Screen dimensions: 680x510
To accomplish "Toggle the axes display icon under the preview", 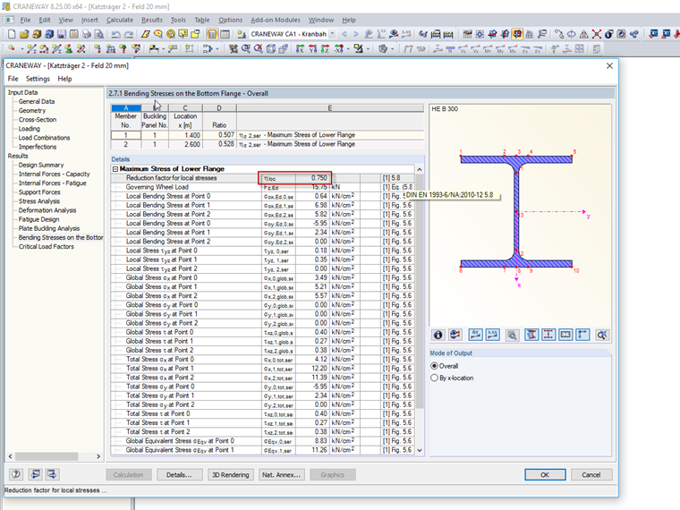I will (x=582, y=335).
